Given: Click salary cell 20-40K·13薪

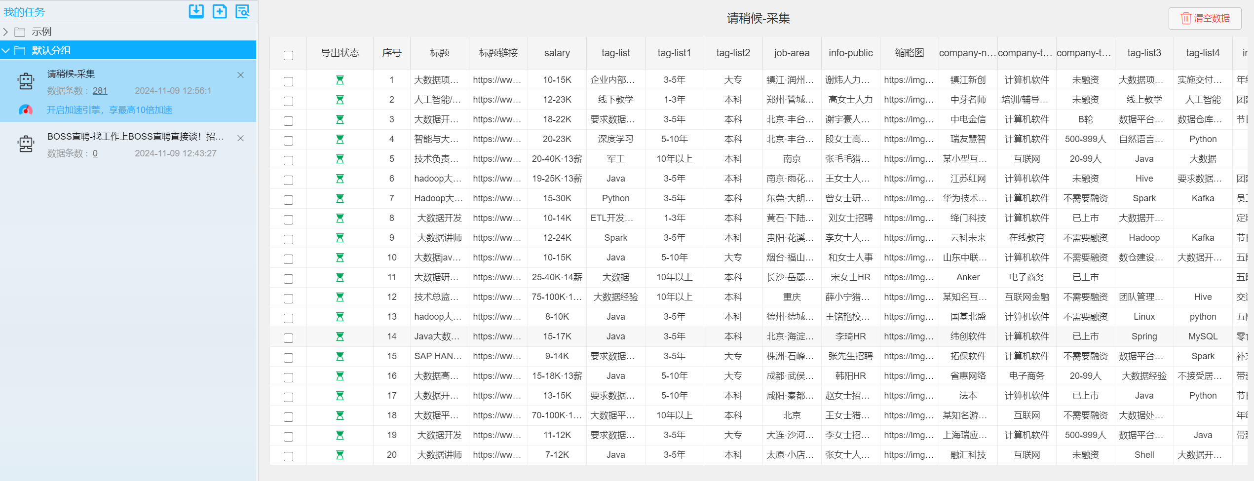Looking at the screenshot, I should click(557, 159).
